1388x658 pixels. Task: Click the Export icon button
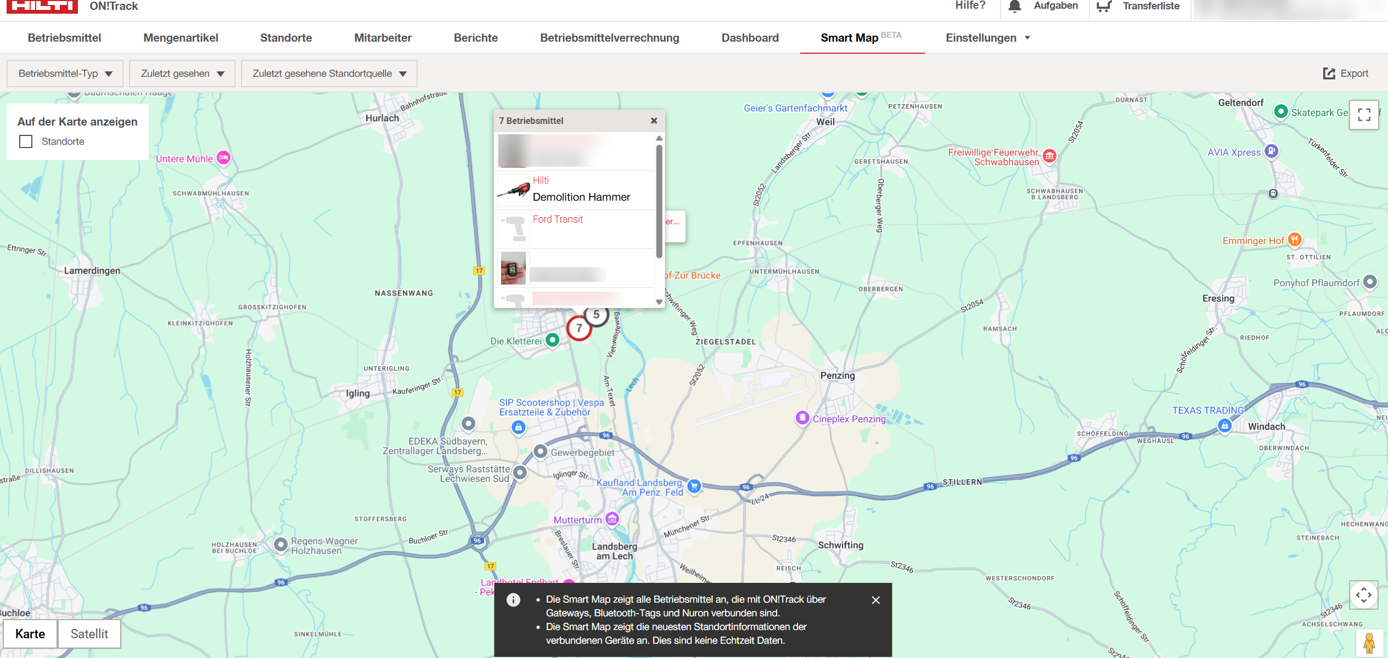(1329, 73)
